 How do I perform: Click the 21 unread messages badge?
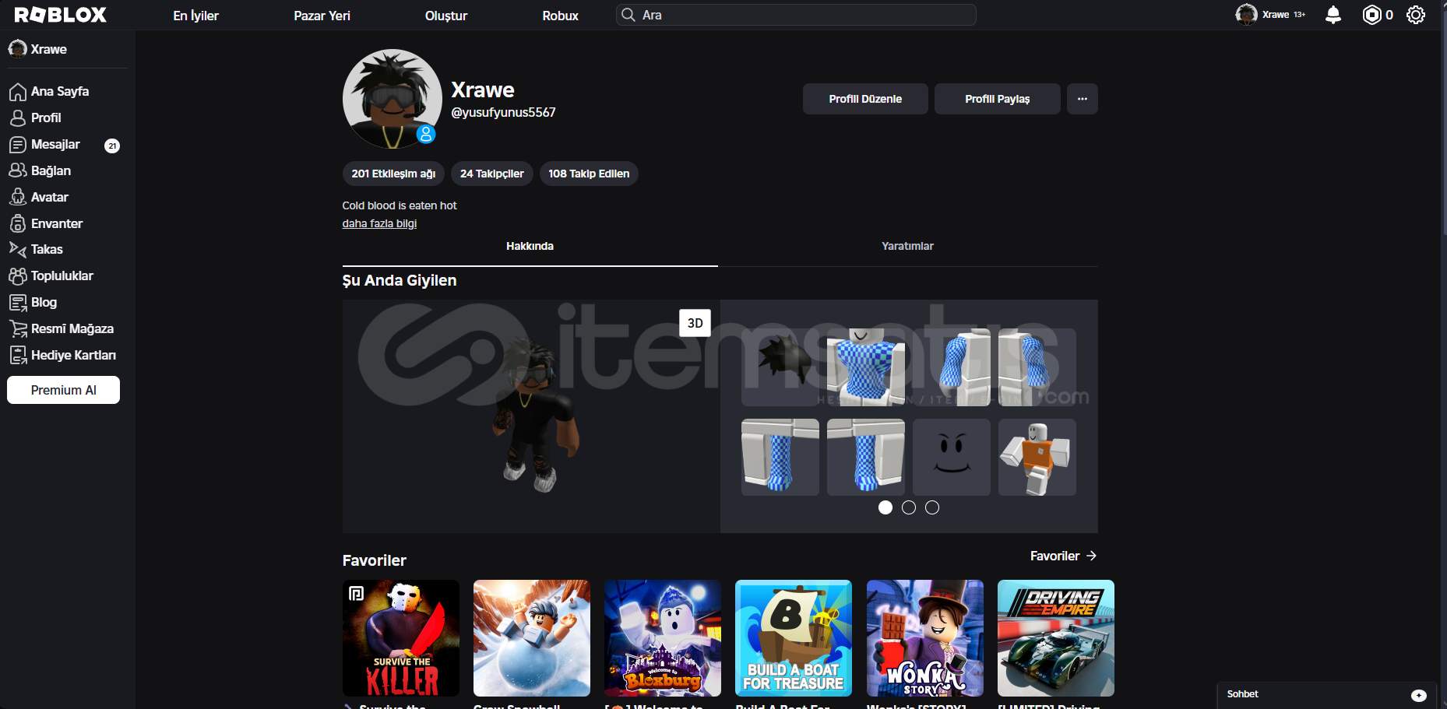coord(112,146)
